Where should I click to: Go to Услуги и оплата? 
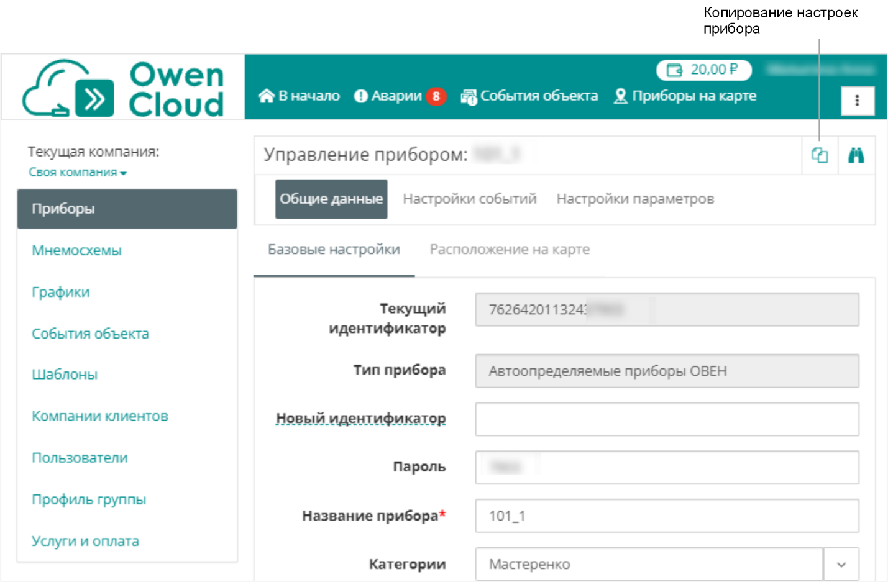(86, 541)
